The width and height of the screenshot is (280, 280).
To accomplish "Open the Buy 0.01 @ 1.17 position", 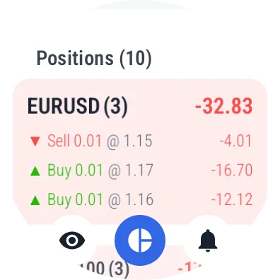I will [140, 170].
